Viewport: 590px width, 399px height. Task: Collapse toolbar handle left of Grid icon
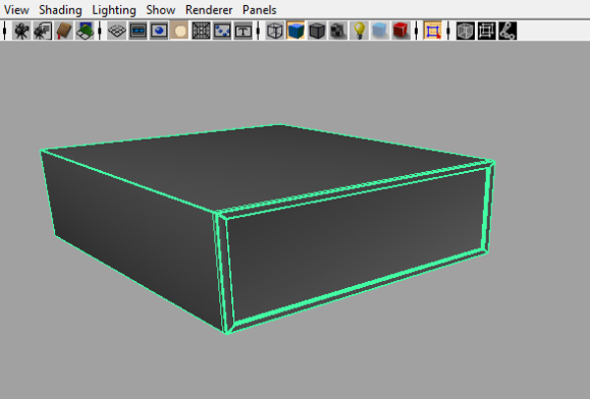pos(99,30)
